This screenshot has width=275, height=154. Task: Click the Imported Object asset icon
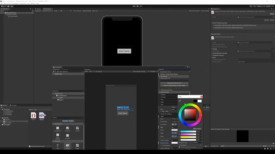213,38
